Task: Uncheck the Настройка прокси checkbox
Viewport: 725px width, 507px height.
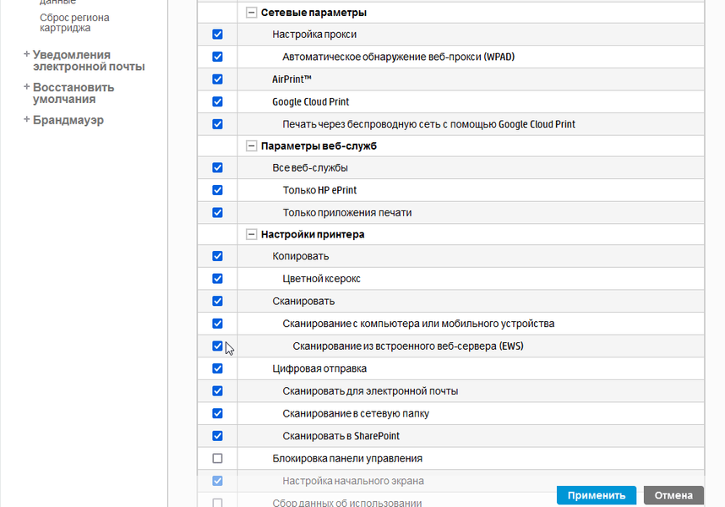Action: pos(217,35)
